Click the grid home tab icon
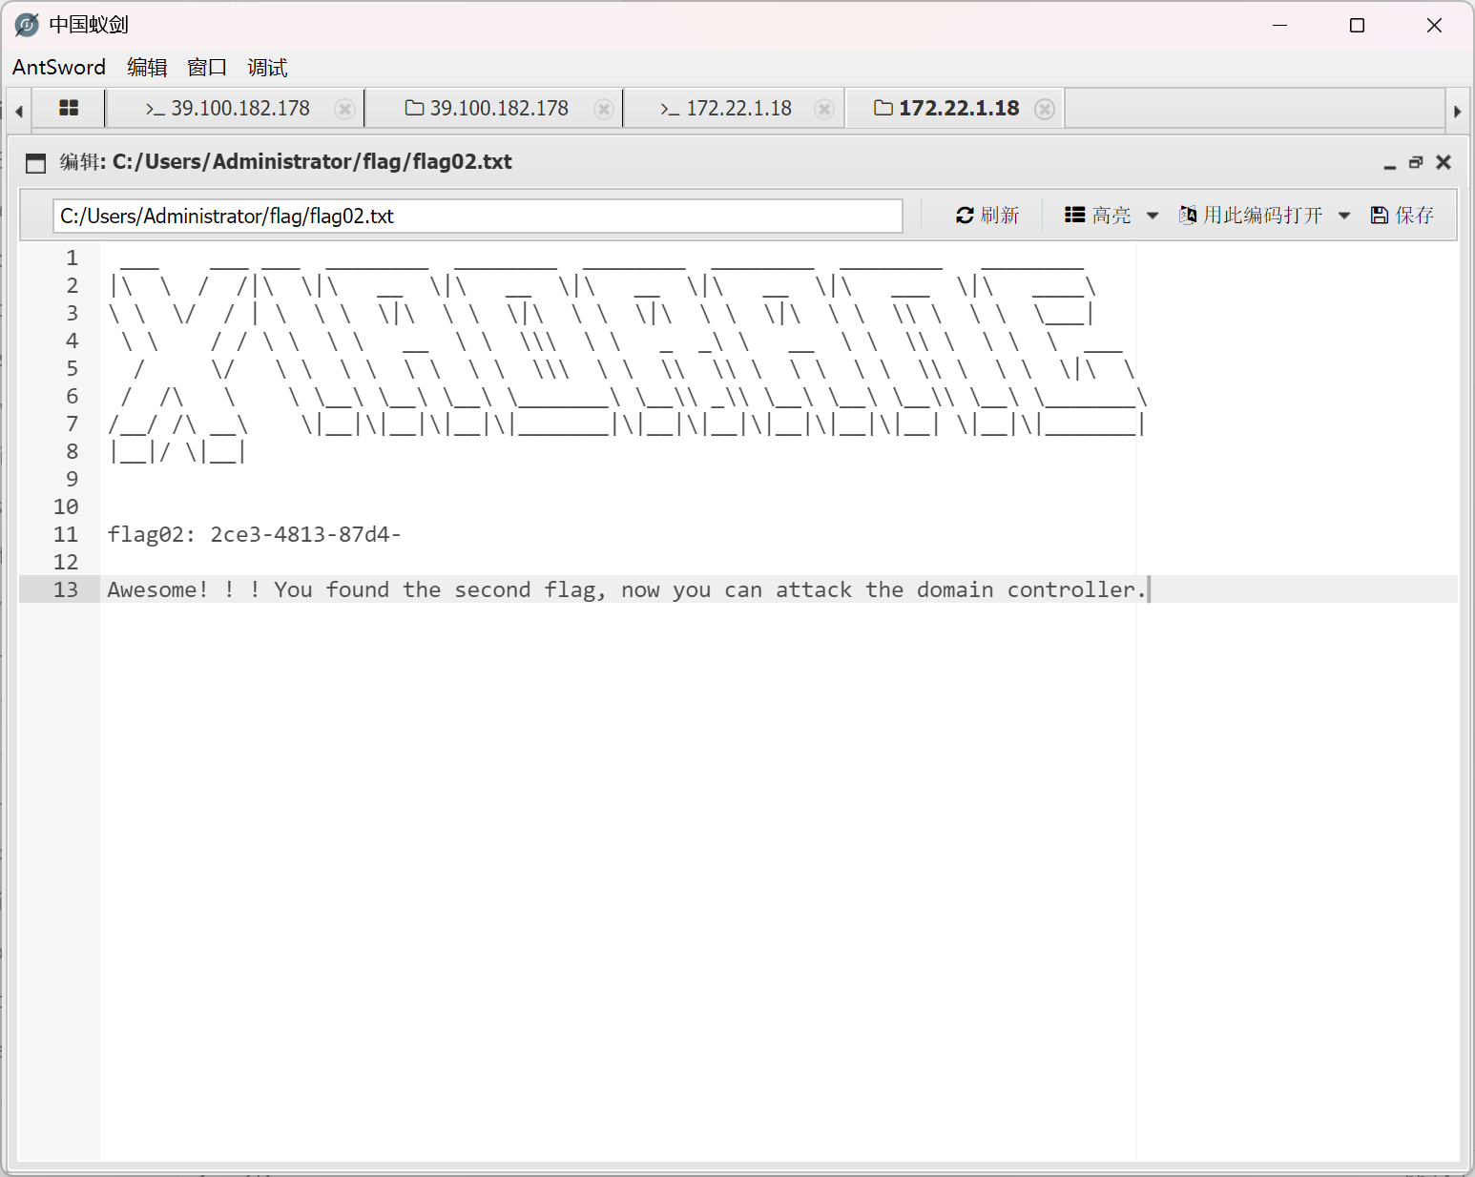Image resolution: width=1475 pixels, height=1177 pixels. tap(69, 109)
